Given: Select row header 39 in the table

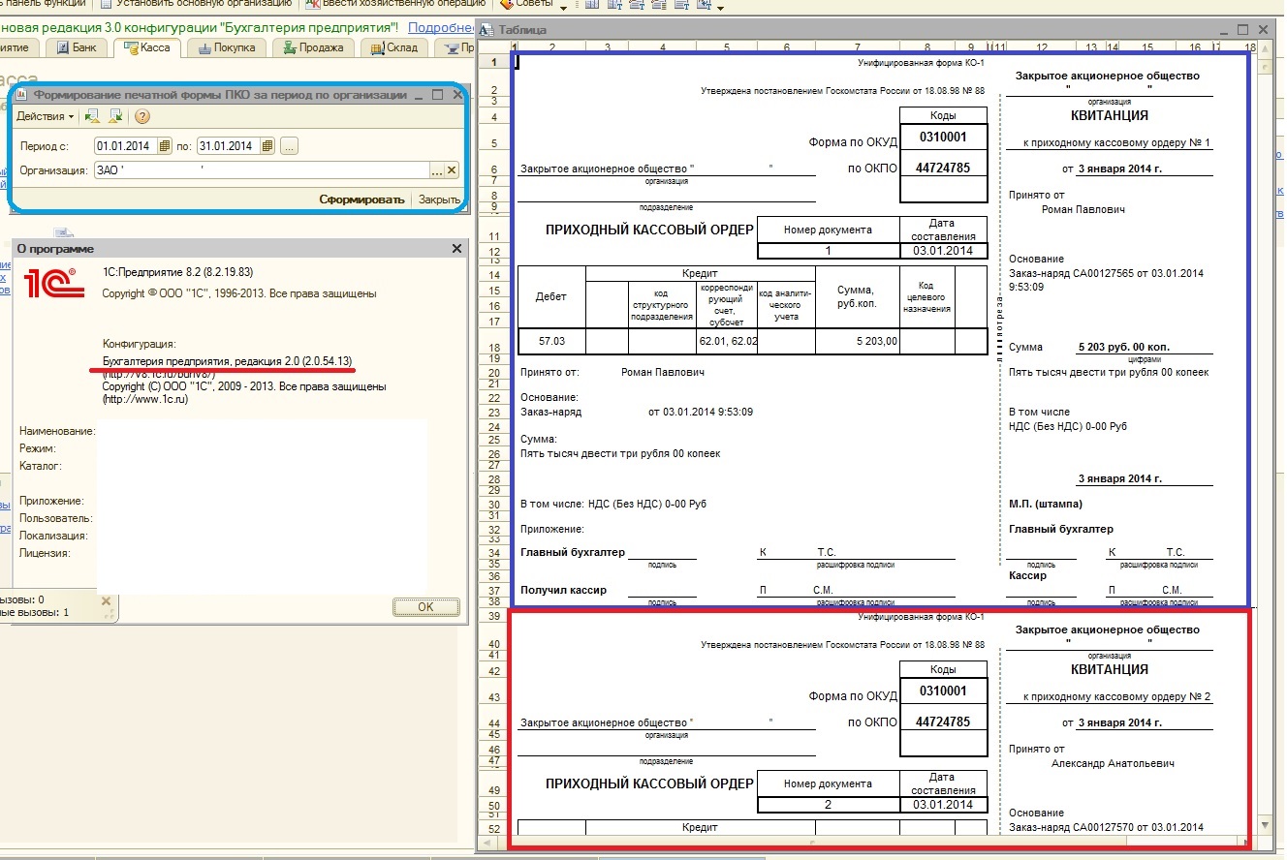Looking at the screenshot, I should 493,617.
